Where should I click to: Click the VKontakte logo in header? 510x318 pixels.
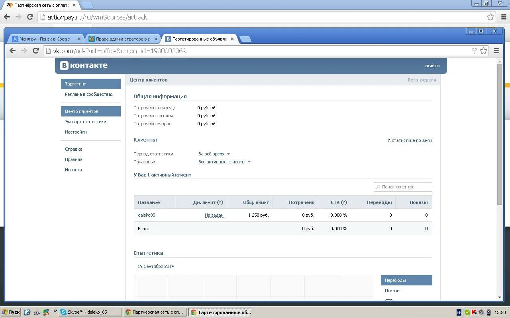[x=84, y=66]
